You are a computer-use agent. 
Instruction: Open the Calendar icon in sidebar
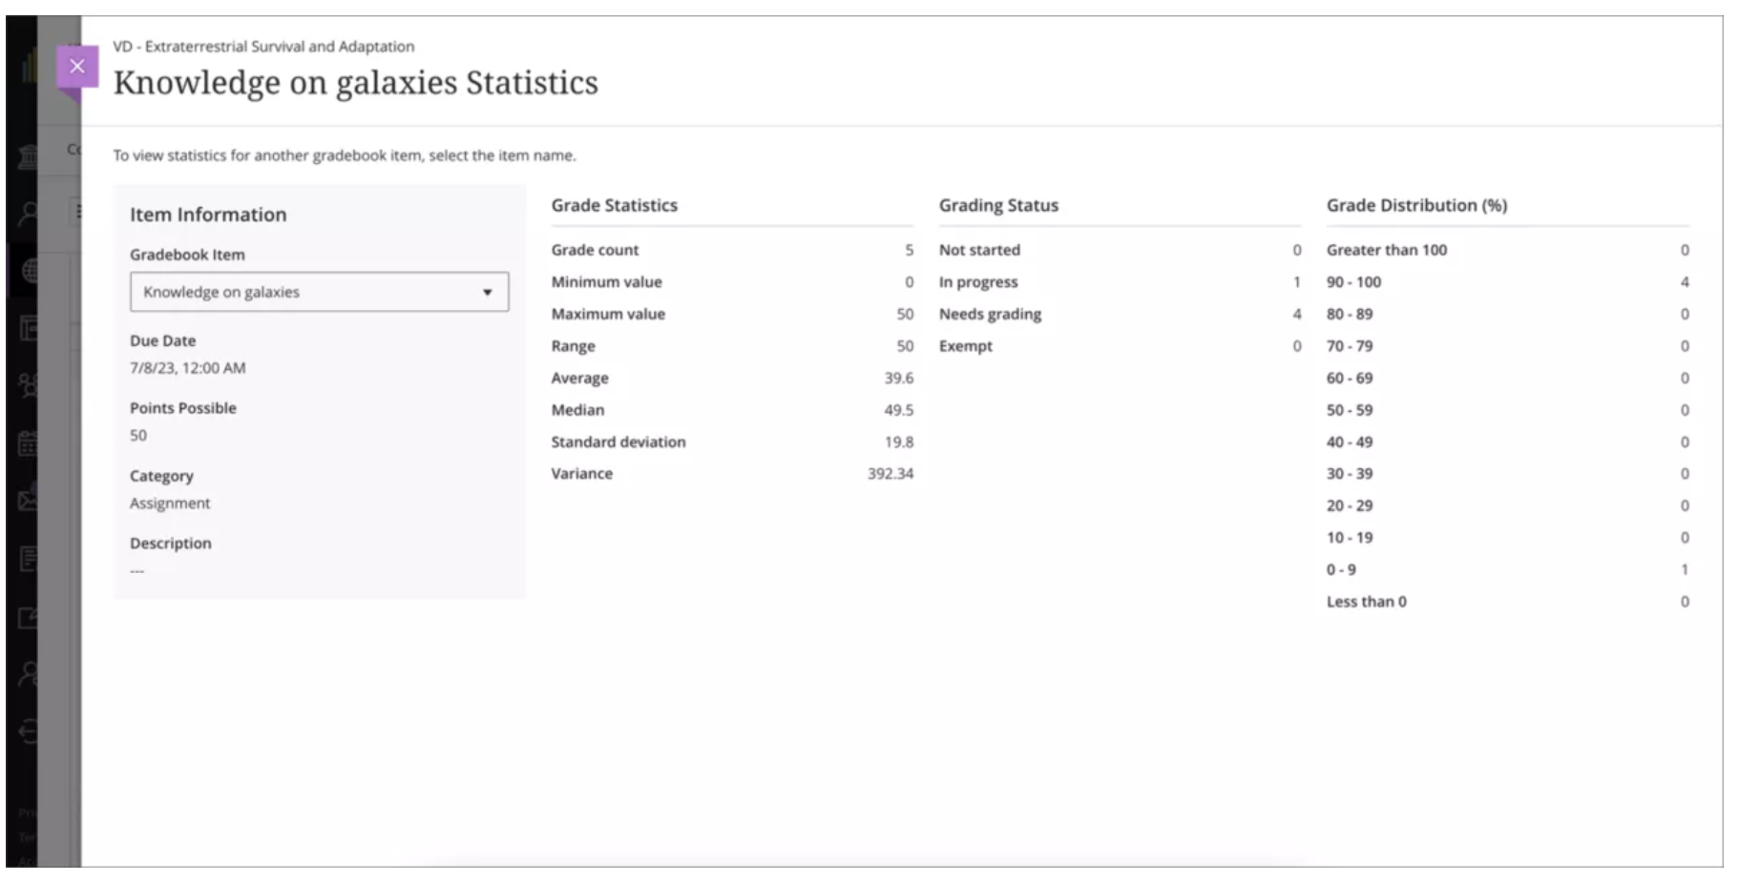[28, 443]
